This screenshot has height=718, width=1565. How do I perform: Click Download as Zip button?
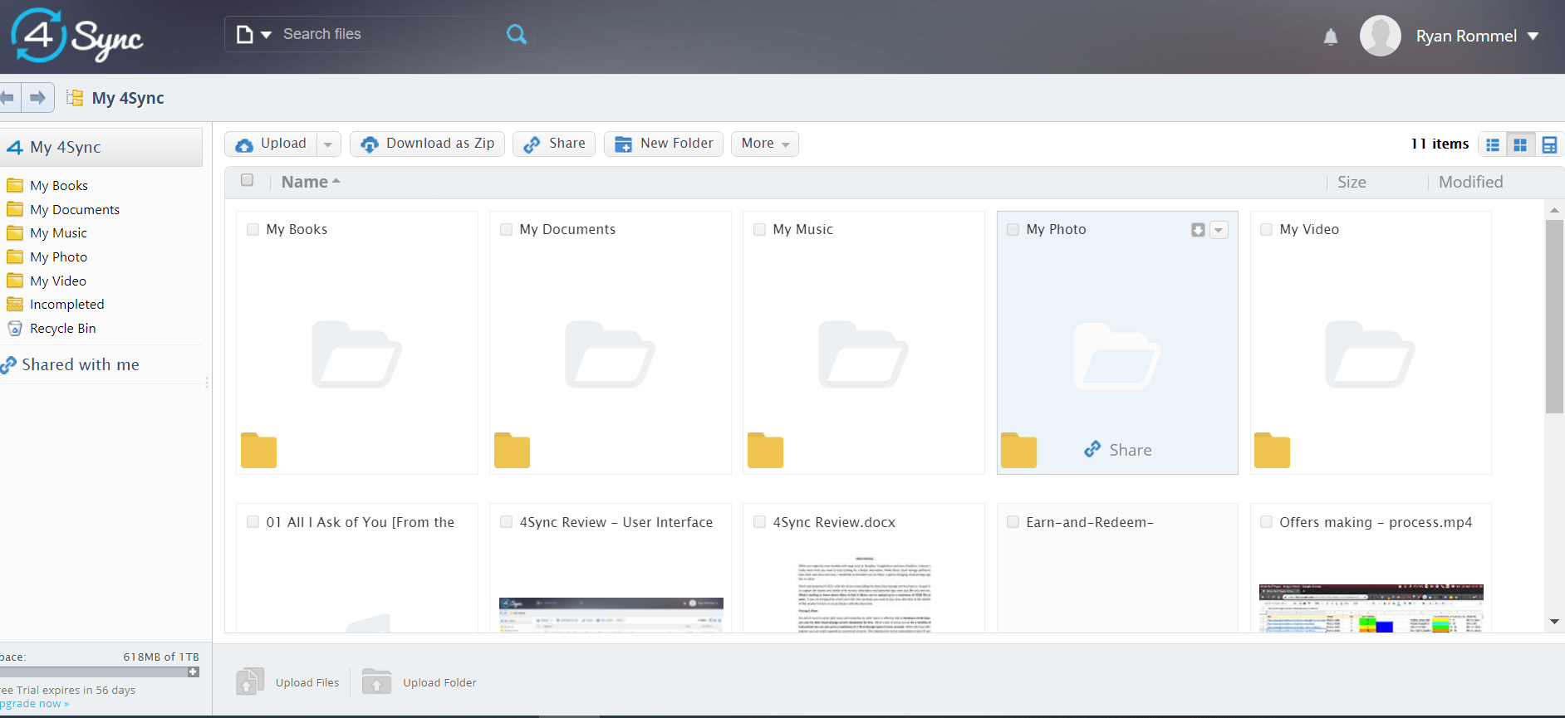tap(427, 144)
